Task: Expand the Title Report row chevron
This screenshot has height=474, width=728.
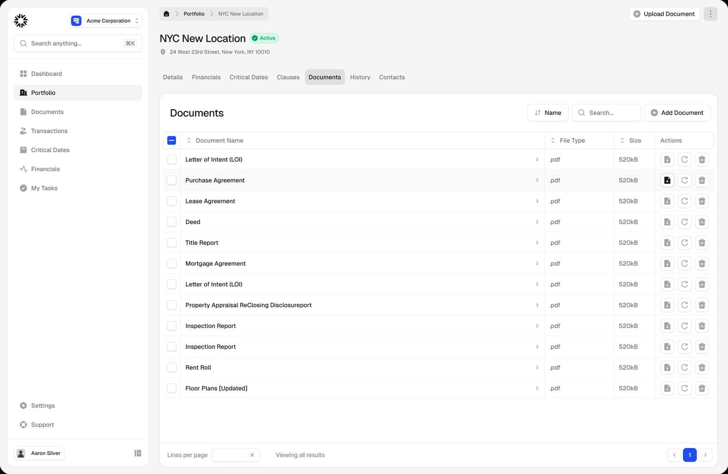Action: 537,243
